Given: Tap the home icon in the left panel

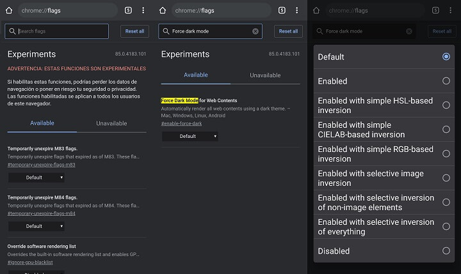Looking at the screenshot, I should point(9,10).
